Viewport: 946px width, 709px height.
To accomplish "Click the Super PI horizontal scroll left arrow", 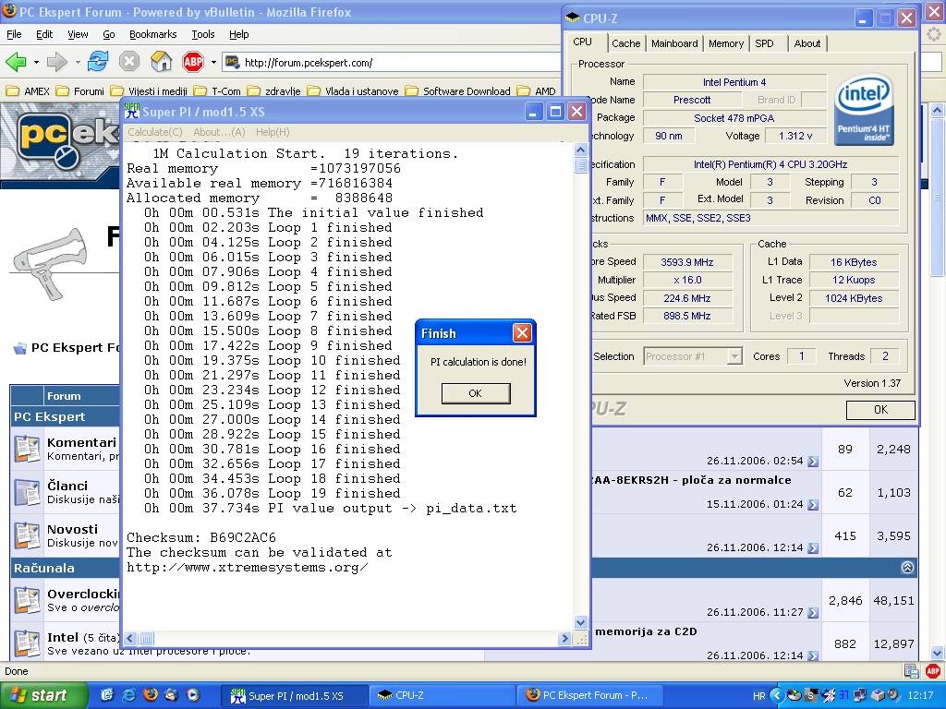I will coord(130,638).
